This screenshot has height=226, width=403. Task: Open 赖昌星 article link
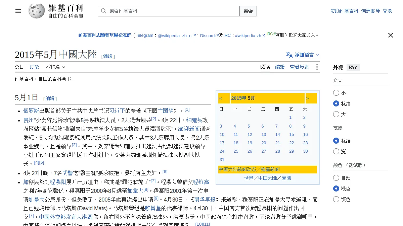click(153, 208)
